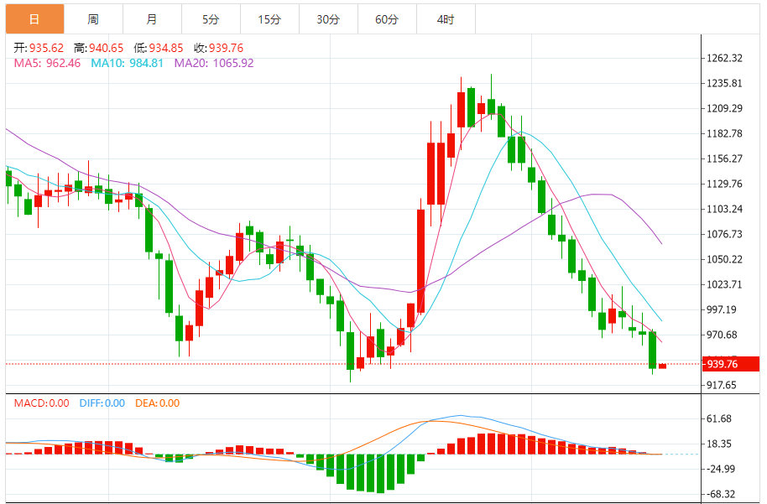Click the 1156.27 price axis label

tap(724, 158)
